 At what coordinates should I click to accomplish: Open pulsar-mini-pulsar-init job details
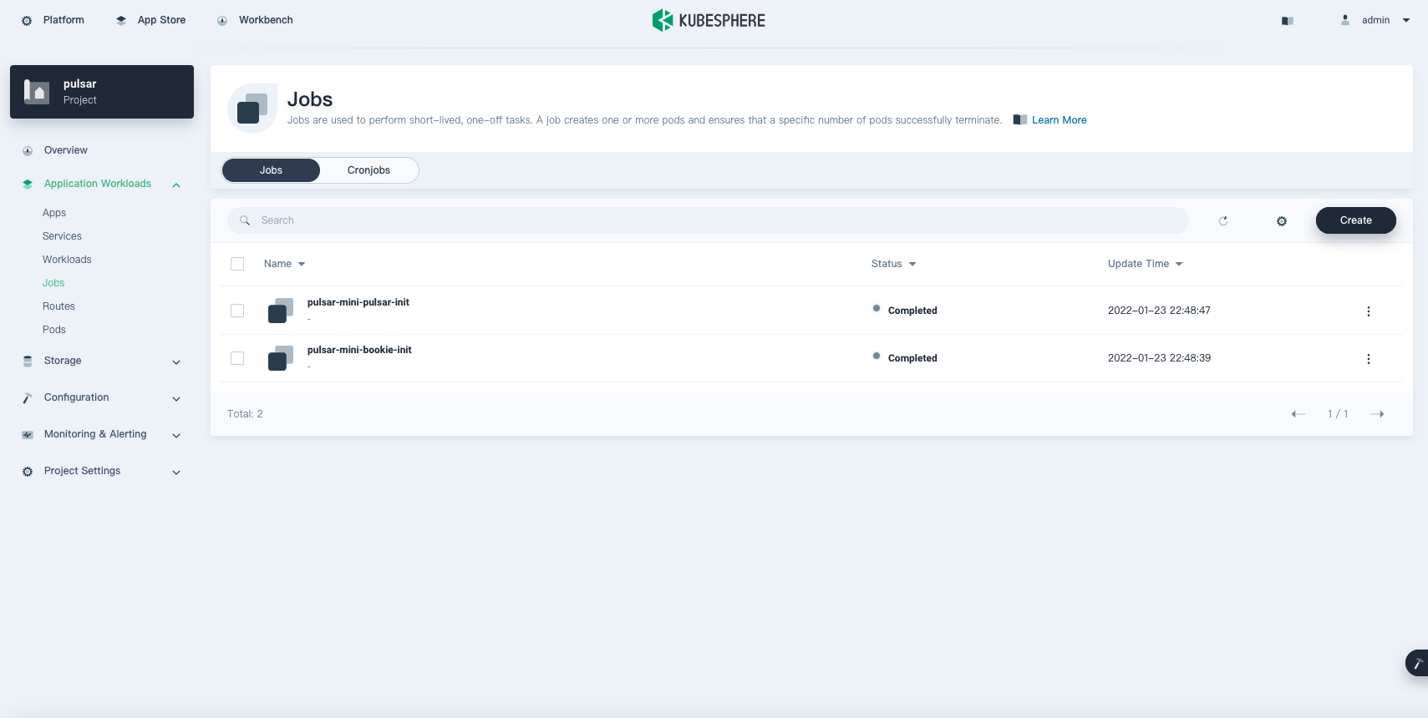[x=358, y=302]
